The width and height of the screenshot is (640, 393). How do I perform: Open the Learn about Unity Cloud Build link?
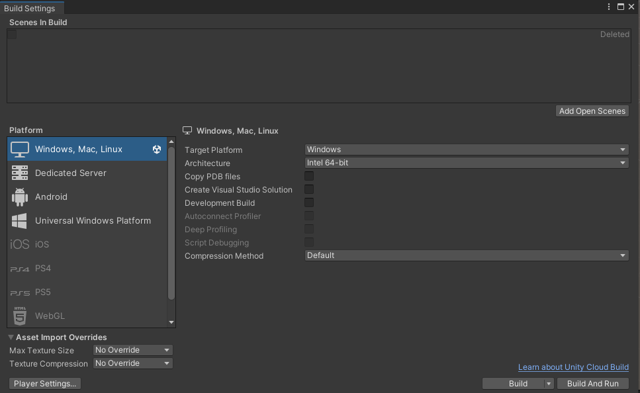(573, 367)
